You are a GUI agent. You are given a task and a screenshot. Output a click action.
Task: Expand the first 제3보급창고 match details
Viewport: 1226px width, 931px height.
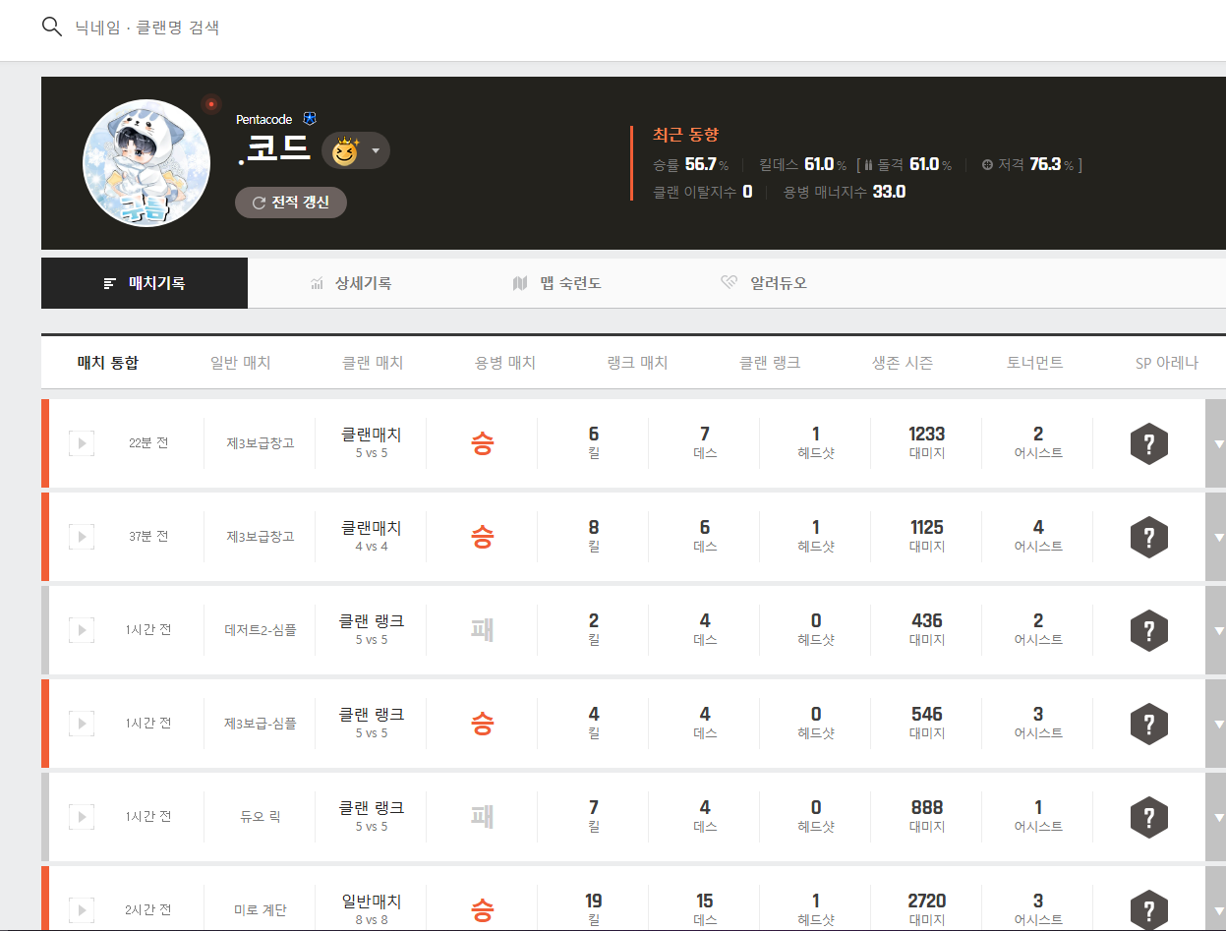(x=1217, y=443)
